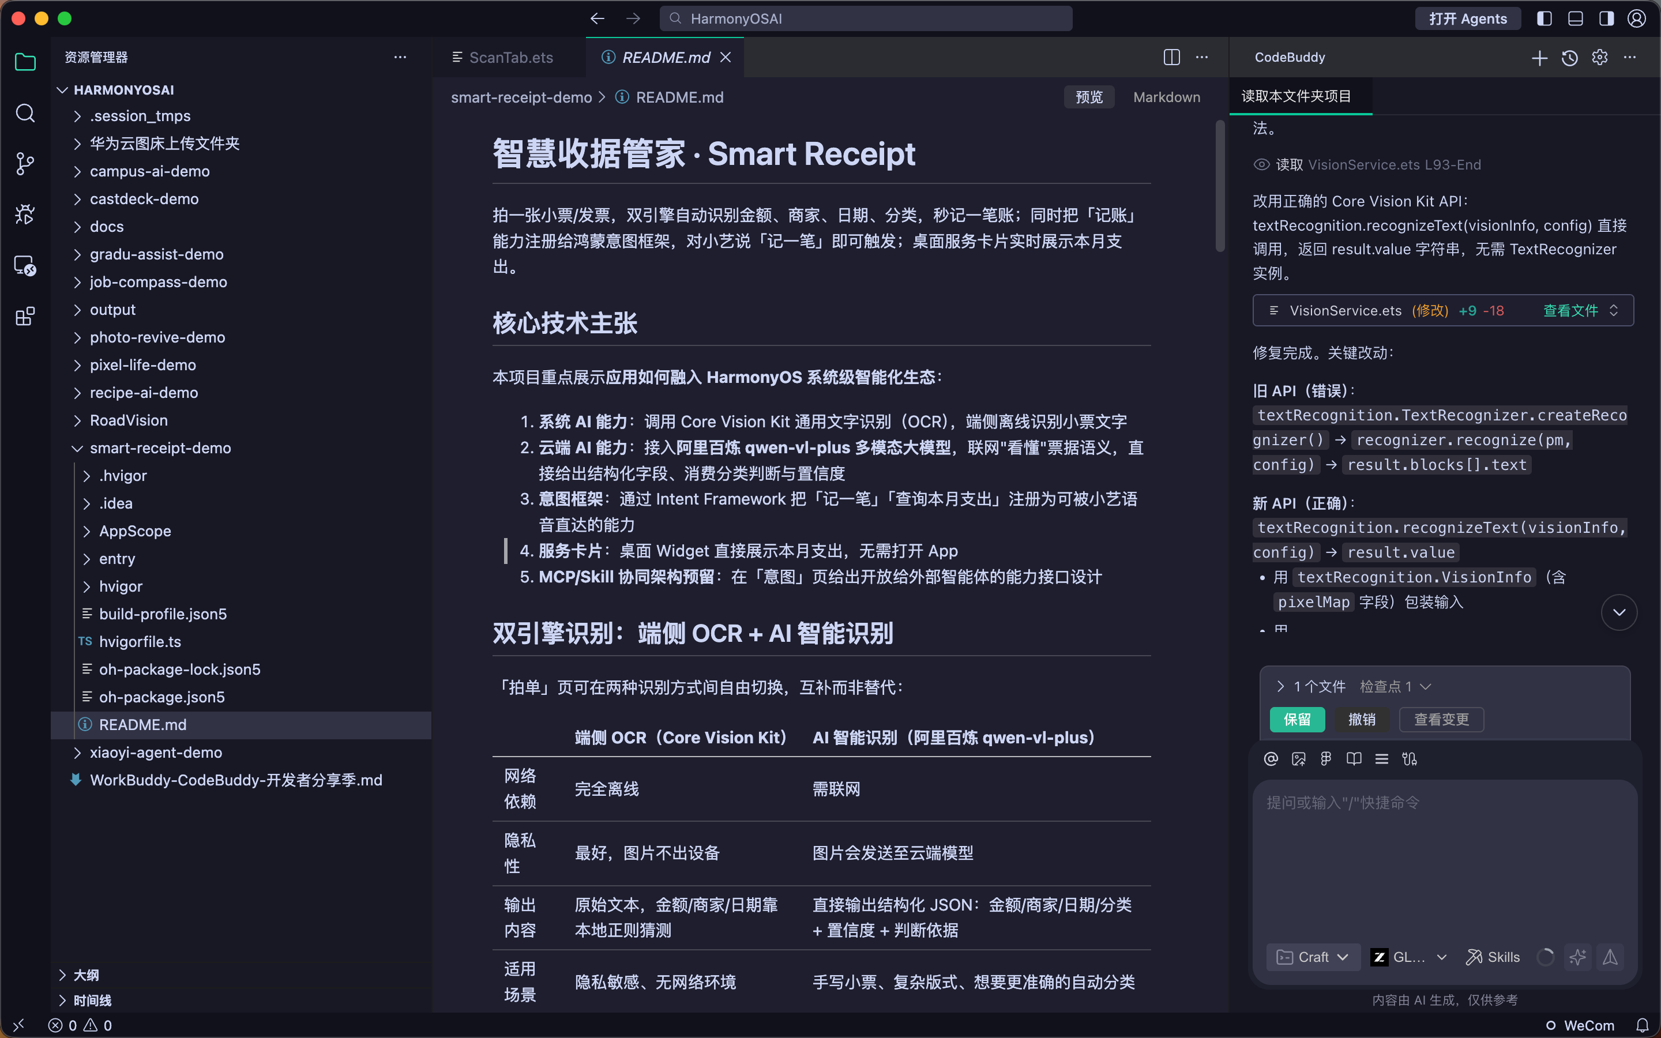This screenshot has width=1661, height=1038.
Task: Open CodeBuddy settings gear
Action: [1600, 58]
